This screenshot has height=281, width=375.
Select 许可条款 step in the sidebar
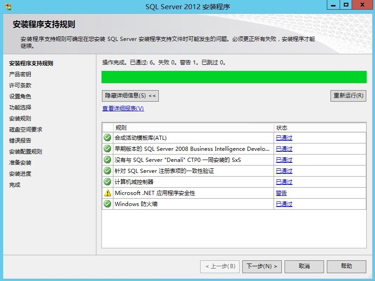[x=20, y=85]
